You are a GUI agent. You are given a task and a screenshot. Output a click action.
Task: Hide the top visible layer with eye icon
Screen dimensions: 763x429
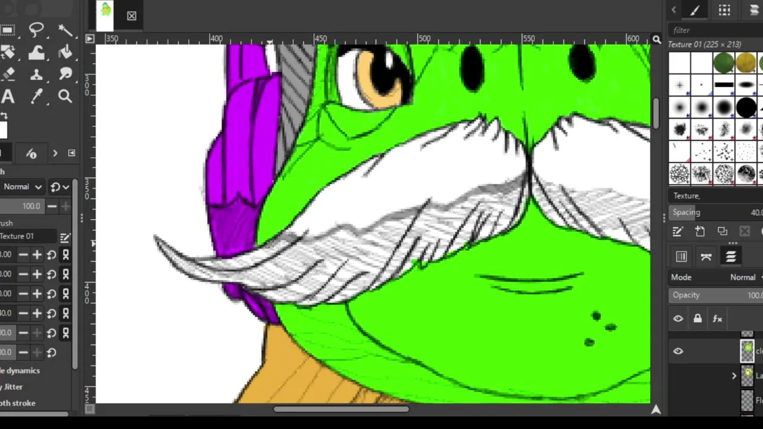pyautogui.click(x=678, y=352)
